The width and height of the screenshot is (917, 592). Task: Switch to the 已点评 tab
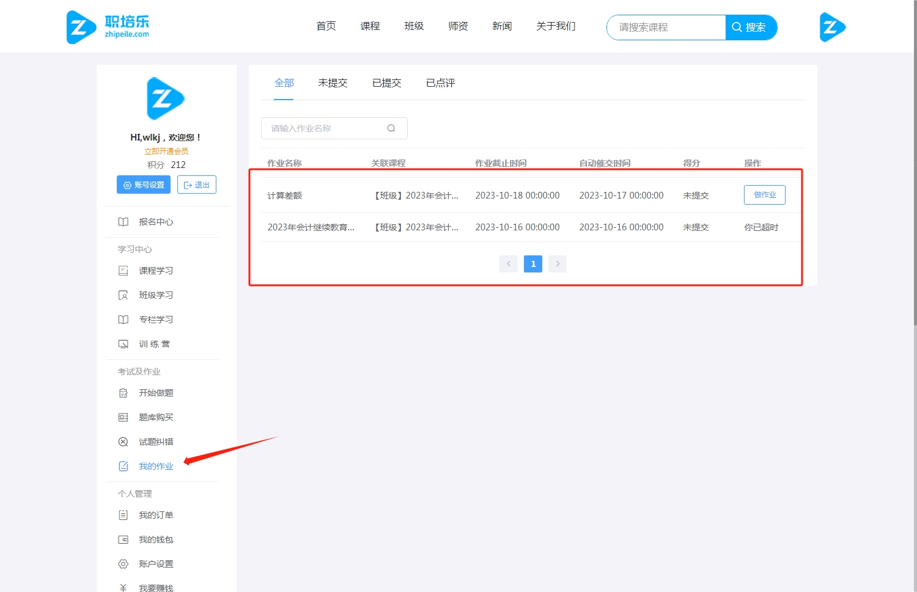[x=441, y=83]
